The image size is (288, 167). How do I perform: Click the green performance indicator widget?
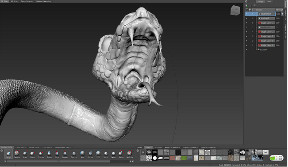(x=276, y=158)
